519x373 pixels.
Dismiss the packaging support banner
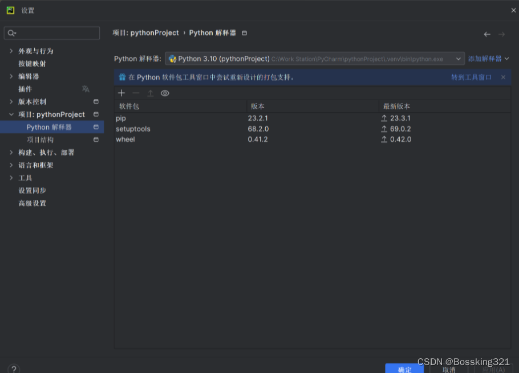(x=503, y=77)
